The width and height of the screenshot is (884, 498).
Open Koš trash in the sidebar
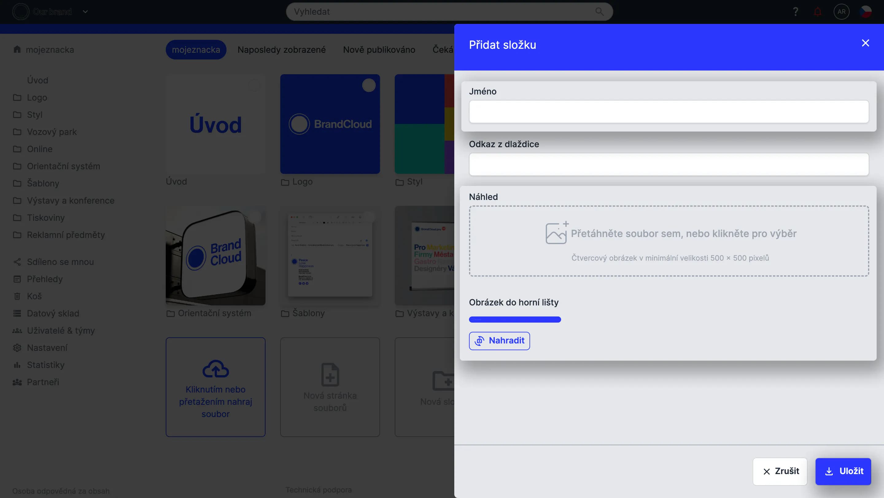click(x=34, y=296)
